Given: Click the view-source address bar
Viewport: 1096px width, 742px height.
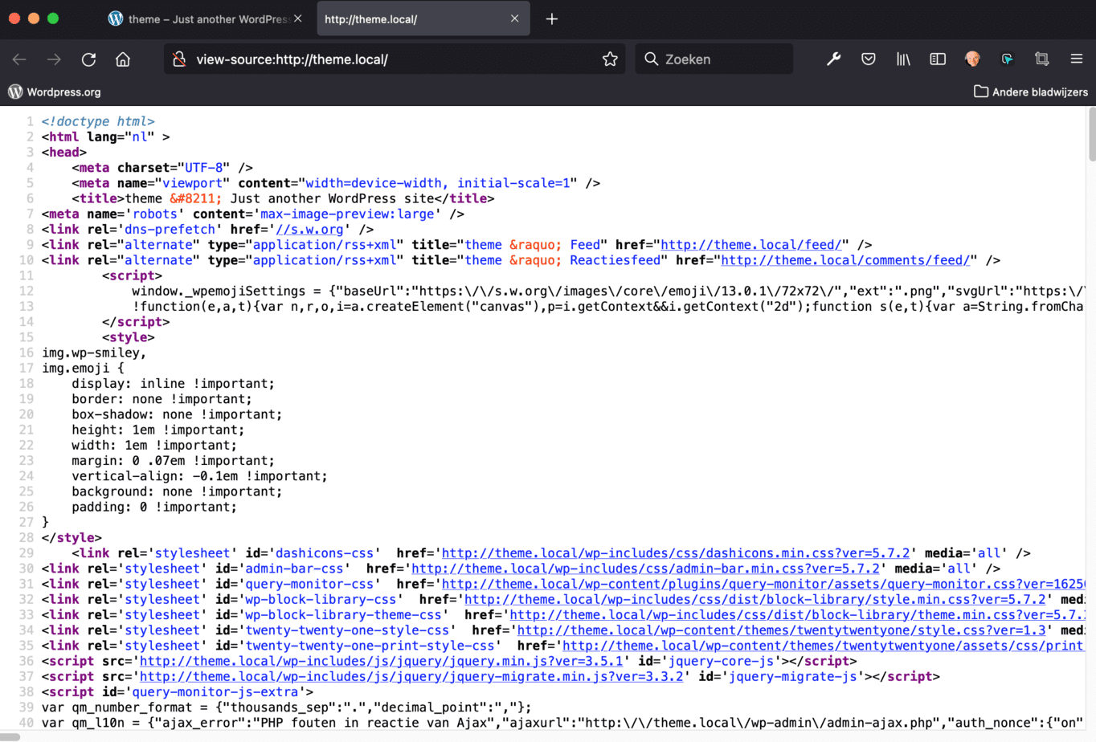Looking at the screenshot, I should (x=394, y=59).
